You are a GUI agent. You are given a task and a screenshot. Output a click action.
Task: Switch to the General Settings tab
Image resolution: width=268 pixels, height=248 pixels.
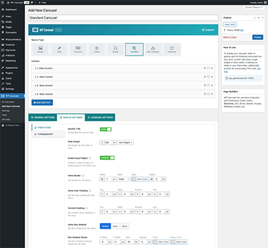pyautogui.click(x=43, y=117)
